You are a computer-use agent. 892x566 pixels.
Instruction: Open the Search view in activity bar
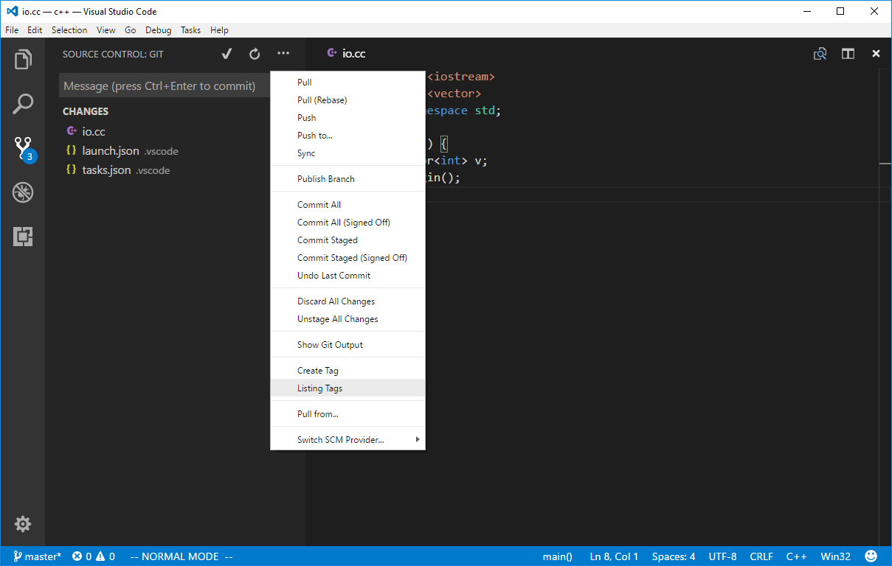pyautogui.click(x=23, y=104)
